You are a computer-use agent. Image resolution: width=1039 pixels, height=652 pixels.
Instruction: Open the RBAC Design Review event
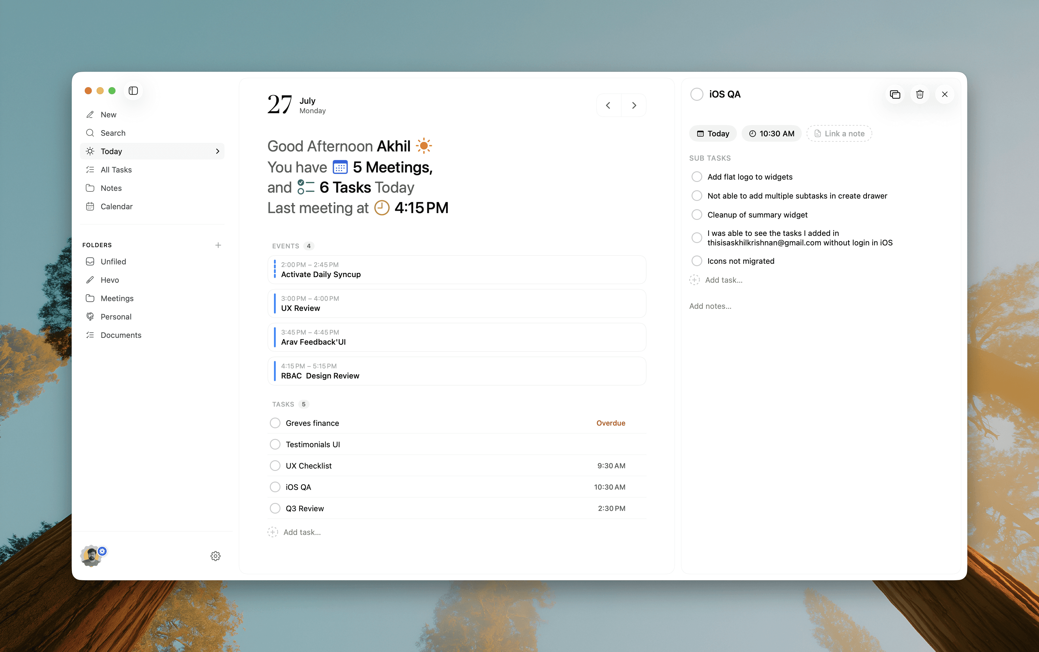[456, 371]
